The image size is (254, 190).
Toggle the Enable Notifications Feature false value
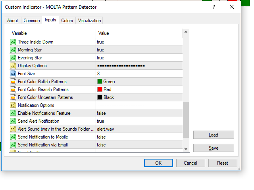point(139,113)
